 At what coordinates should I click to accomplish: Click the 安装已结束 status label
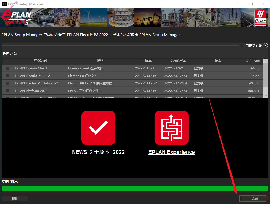click(x=10, y=181)
